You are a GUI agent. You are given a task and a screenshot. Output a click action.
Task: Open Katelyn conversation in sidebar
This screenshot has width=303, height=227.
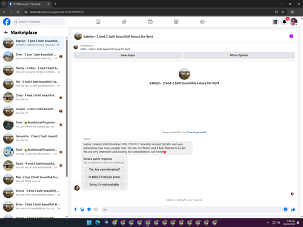[33, 43]
